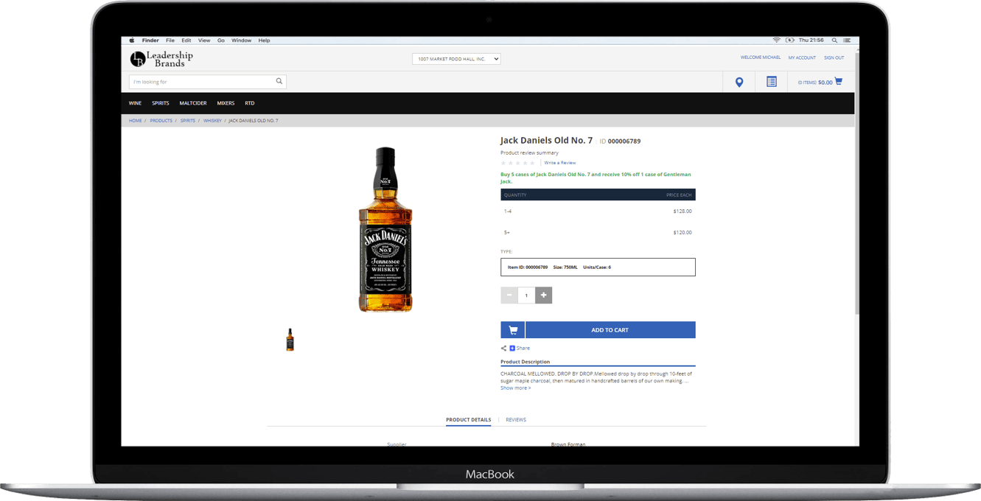981x501 pixels.
Task: Select the Jack Daniels bottle thumbnail
Action: (x=290, y=340)
